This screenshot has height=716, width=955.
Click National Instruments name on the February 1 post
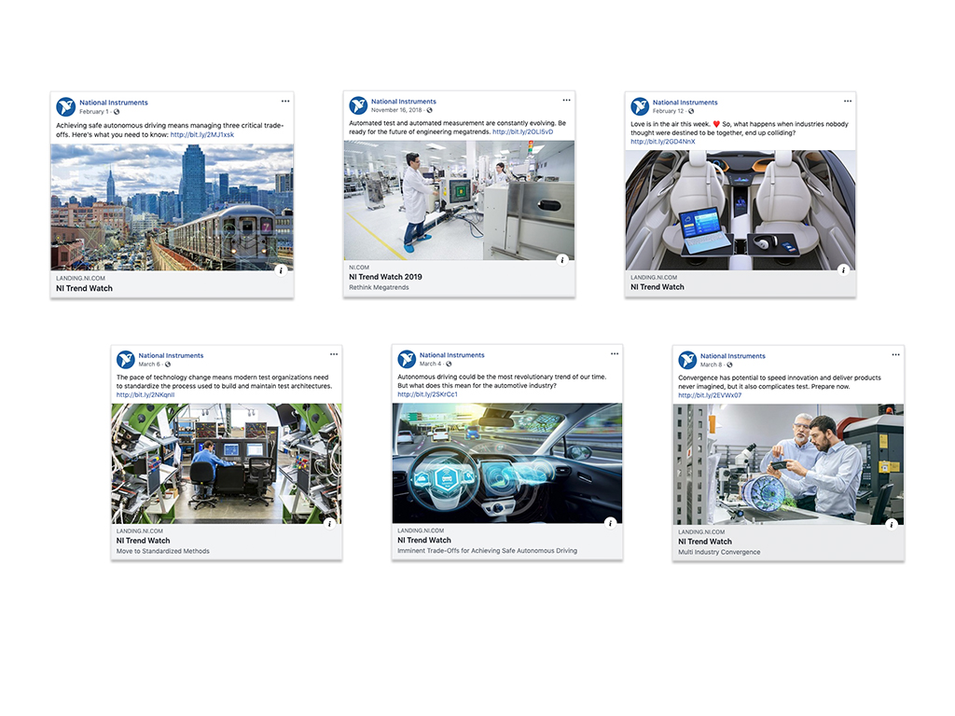click(114, 103)
